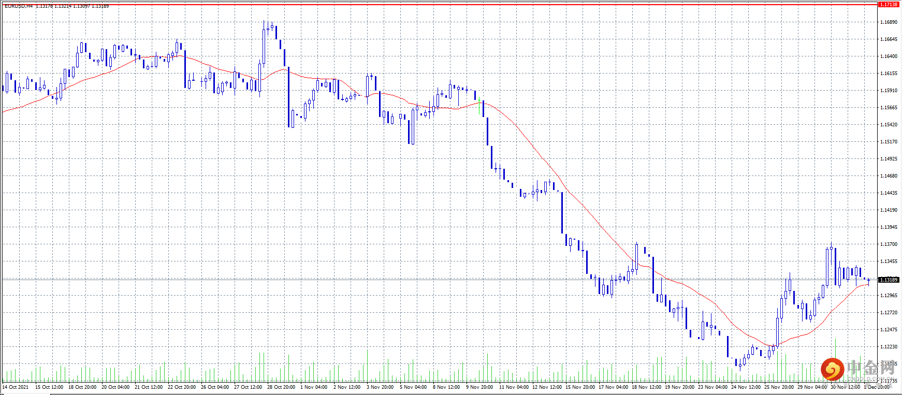Viewport: 902px width, 395px height.
Task: Click the 1.12475 price axis label
Action: pos(889,330)
